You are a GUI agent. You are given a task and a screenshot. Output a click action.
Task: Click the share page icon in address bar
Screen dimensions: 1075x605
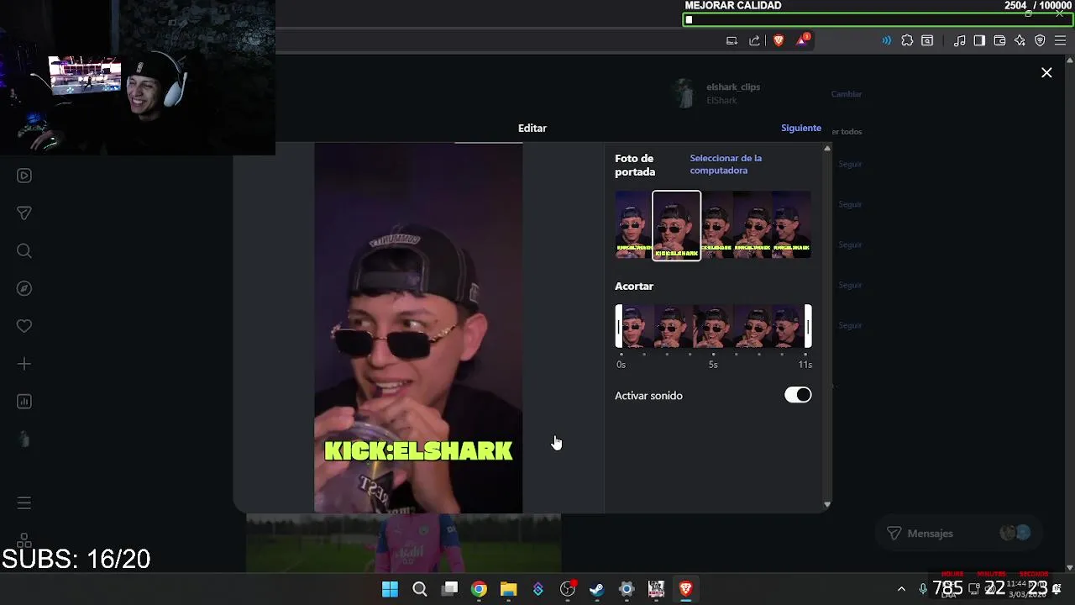click(754, 40)
